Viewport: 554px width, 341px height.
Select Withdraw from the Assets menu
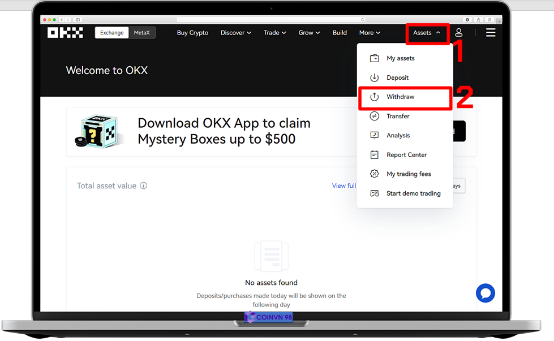click(x=400, y=97)
